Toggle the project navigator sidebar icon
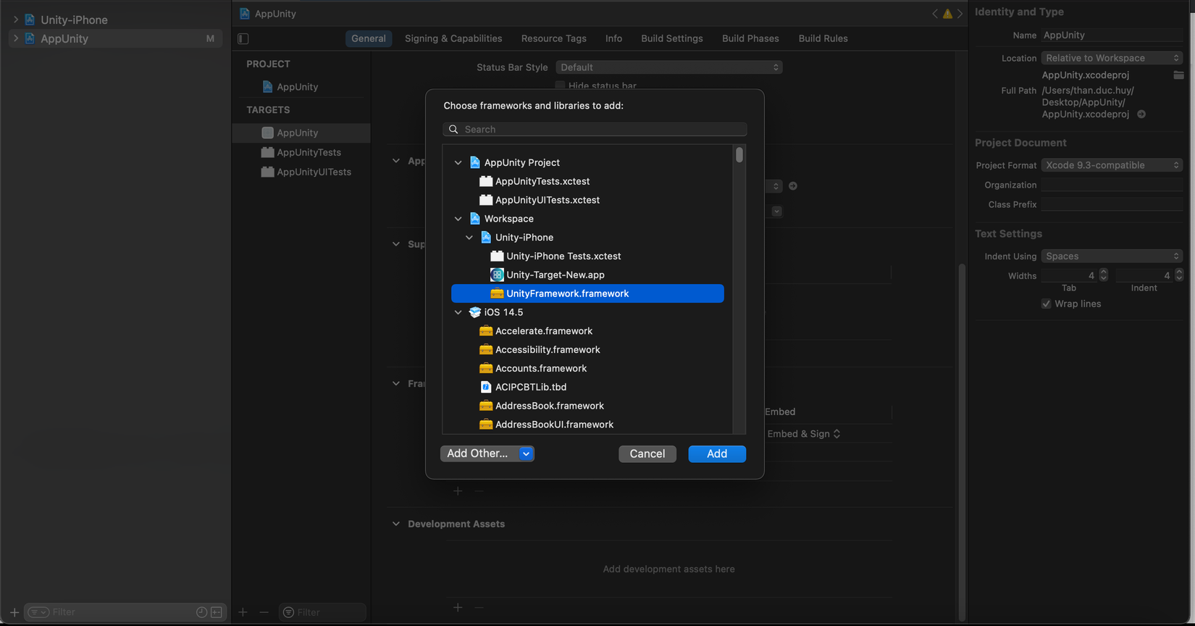Screen dimensions: 1195x626 pyautogui.click(x=243, y=38)
